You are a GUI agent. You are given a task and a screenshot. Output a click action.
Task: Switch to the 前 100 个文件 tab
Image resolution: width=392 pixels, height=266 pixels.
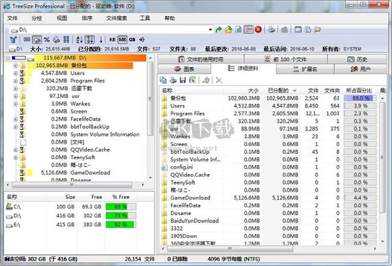[286, 59]
